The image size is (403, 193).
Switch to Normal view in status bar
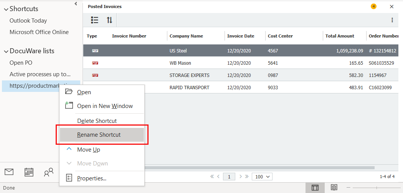point(315,188)
